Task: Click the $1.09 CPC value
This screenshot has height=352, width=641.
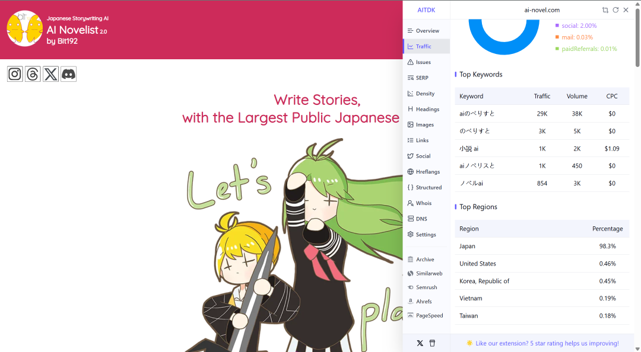Action: click(611, 149)
